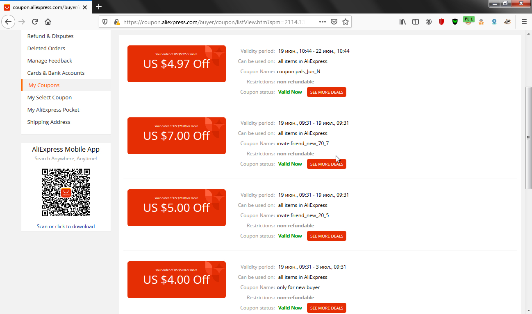Open the Firefox Library panel
The height and width of the screenshot is (314, 532).
tap(402, 22)
